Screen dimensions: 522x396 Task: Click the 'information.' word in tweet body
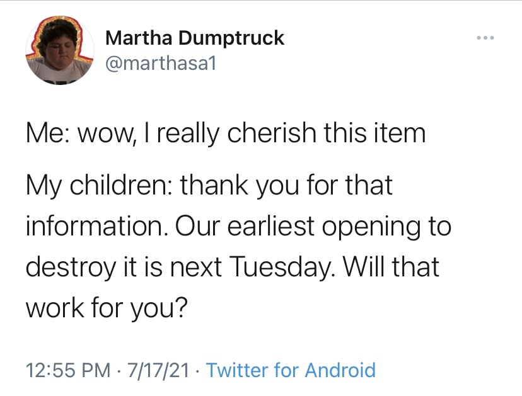click(98, 226)
